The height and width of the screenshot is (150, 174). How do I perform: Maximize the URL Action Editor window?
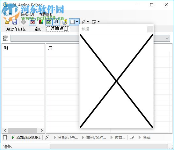[152, 5]
